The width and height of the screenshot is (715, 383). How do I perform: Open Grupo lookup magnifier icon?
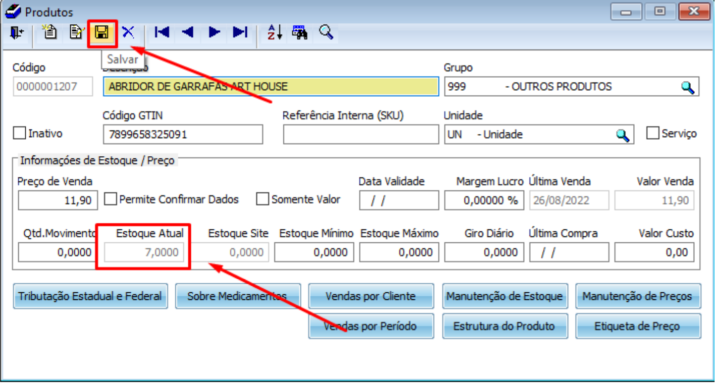[688, 87]
